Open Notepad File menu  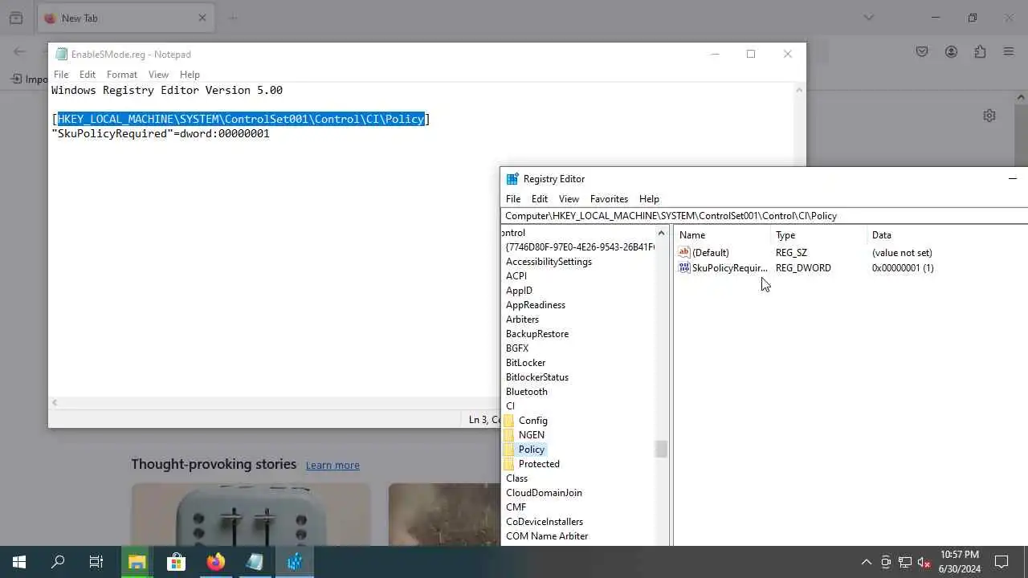[x=61, y=75]
